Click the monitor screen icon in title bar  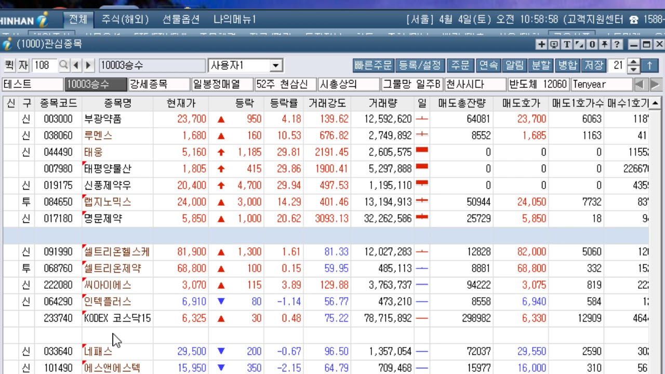pos(554,45)
